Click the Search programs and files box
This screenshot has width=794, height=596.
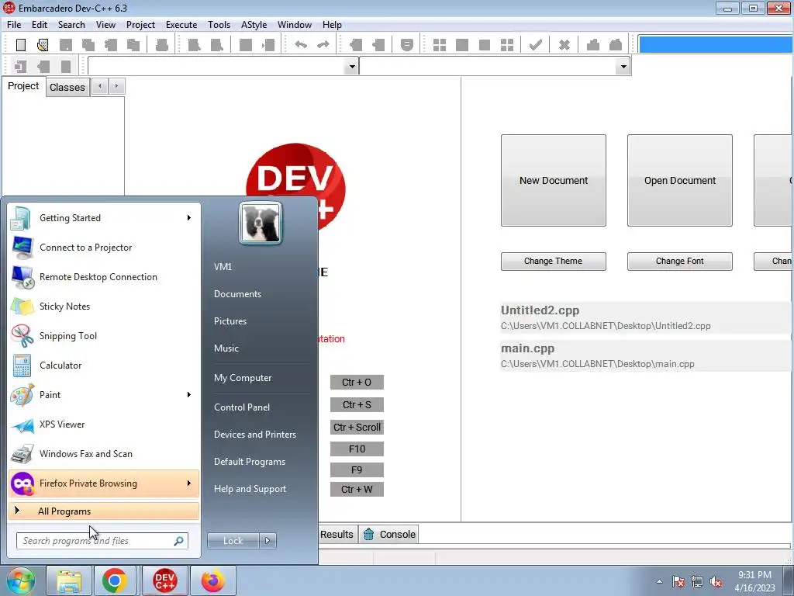click(102, 541)
